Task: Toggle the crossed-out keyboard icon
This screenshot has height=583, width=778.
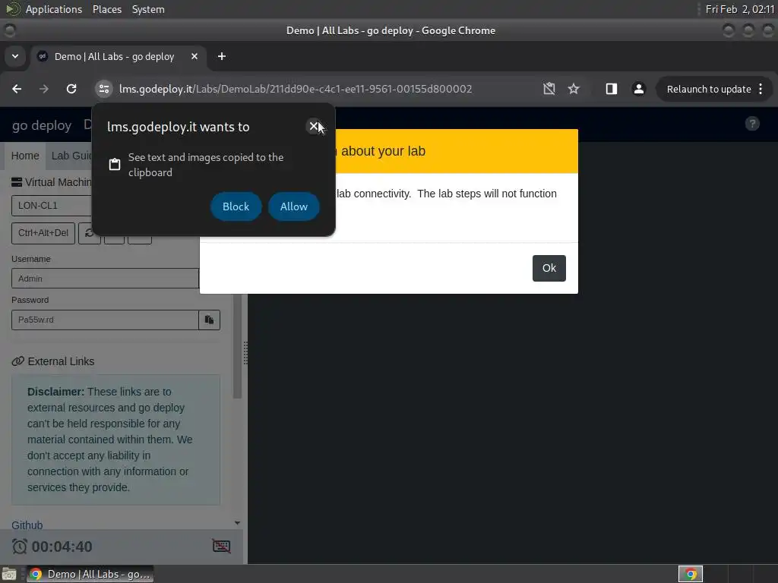Action: coord(221,546)
